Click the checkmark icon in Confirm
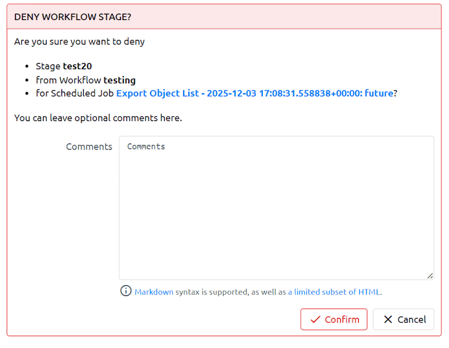Viewport: 449px width, 348px height. (x=315, y=320)
